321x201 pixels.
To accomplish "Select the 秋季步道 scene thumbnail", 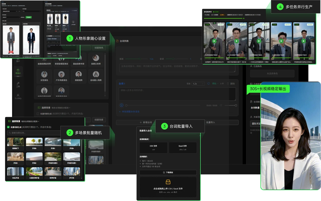I will pyautogui.click(x=53, y=172).
